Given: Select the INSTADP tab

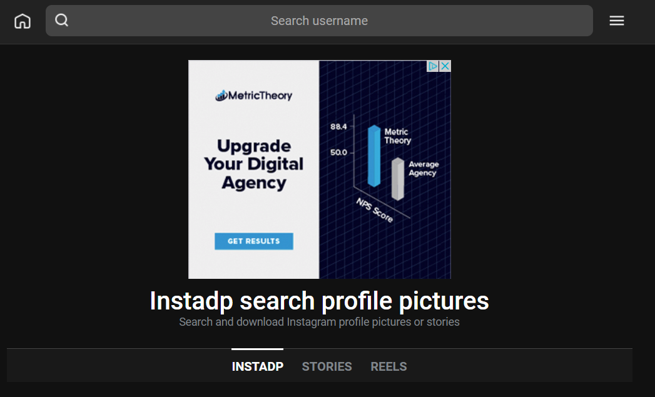Looking at the screenshot, I should click(257, 366).
